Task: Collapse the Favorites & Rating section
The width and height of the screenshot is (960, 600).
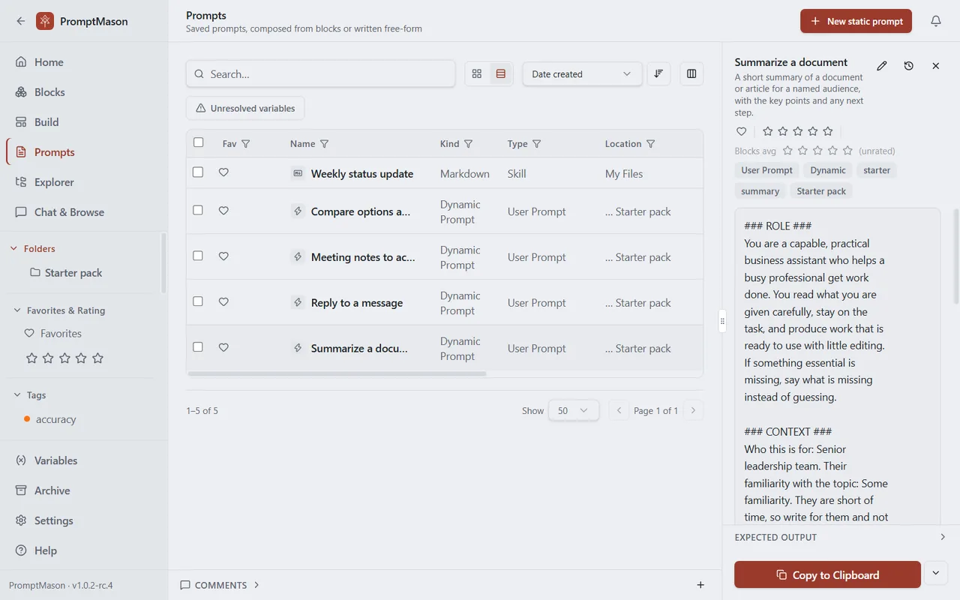Action: click(17, 310)
